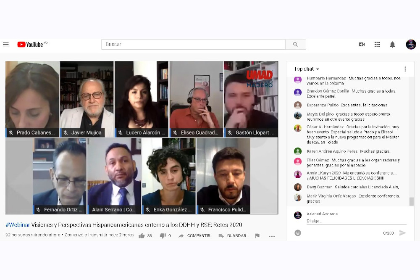This screenshot has height=280, width=420.
Task: Open the chat emoji picker
Action: [298, 233]
